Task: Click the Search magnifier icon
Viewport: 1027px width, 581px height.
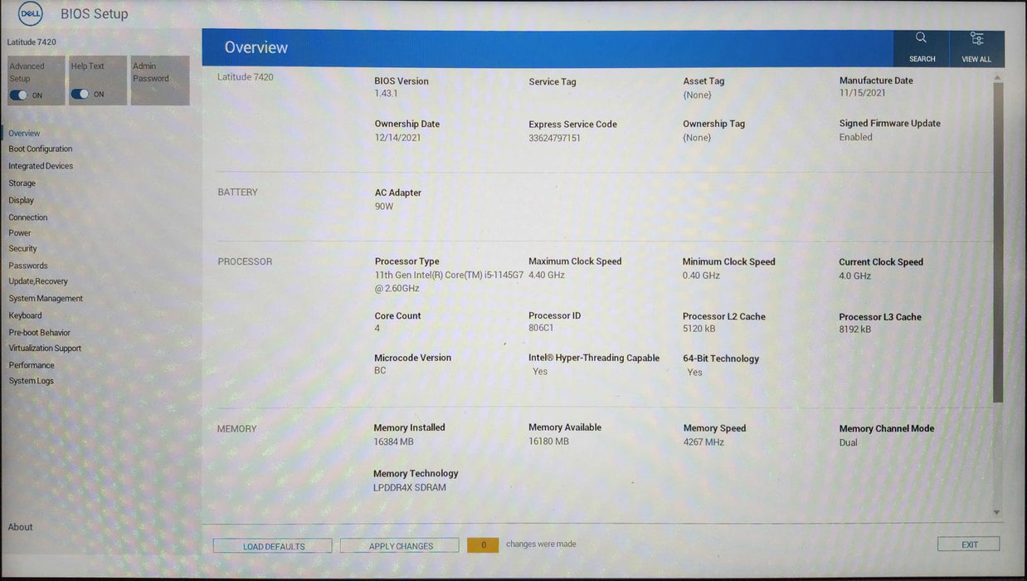Action: point(921,38)
